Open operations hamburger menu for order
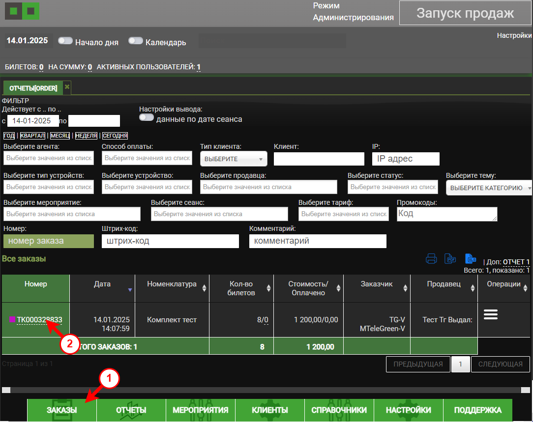Screen dimensions: 533x422 (491, 315)
